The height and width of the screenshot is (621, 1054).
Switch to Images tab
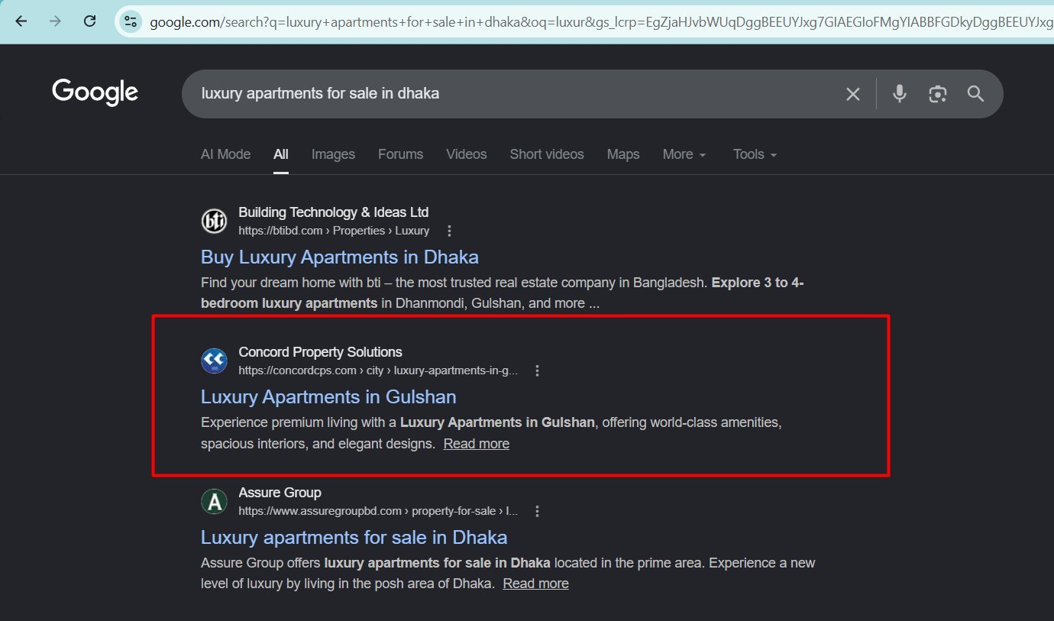coord(333,154)
